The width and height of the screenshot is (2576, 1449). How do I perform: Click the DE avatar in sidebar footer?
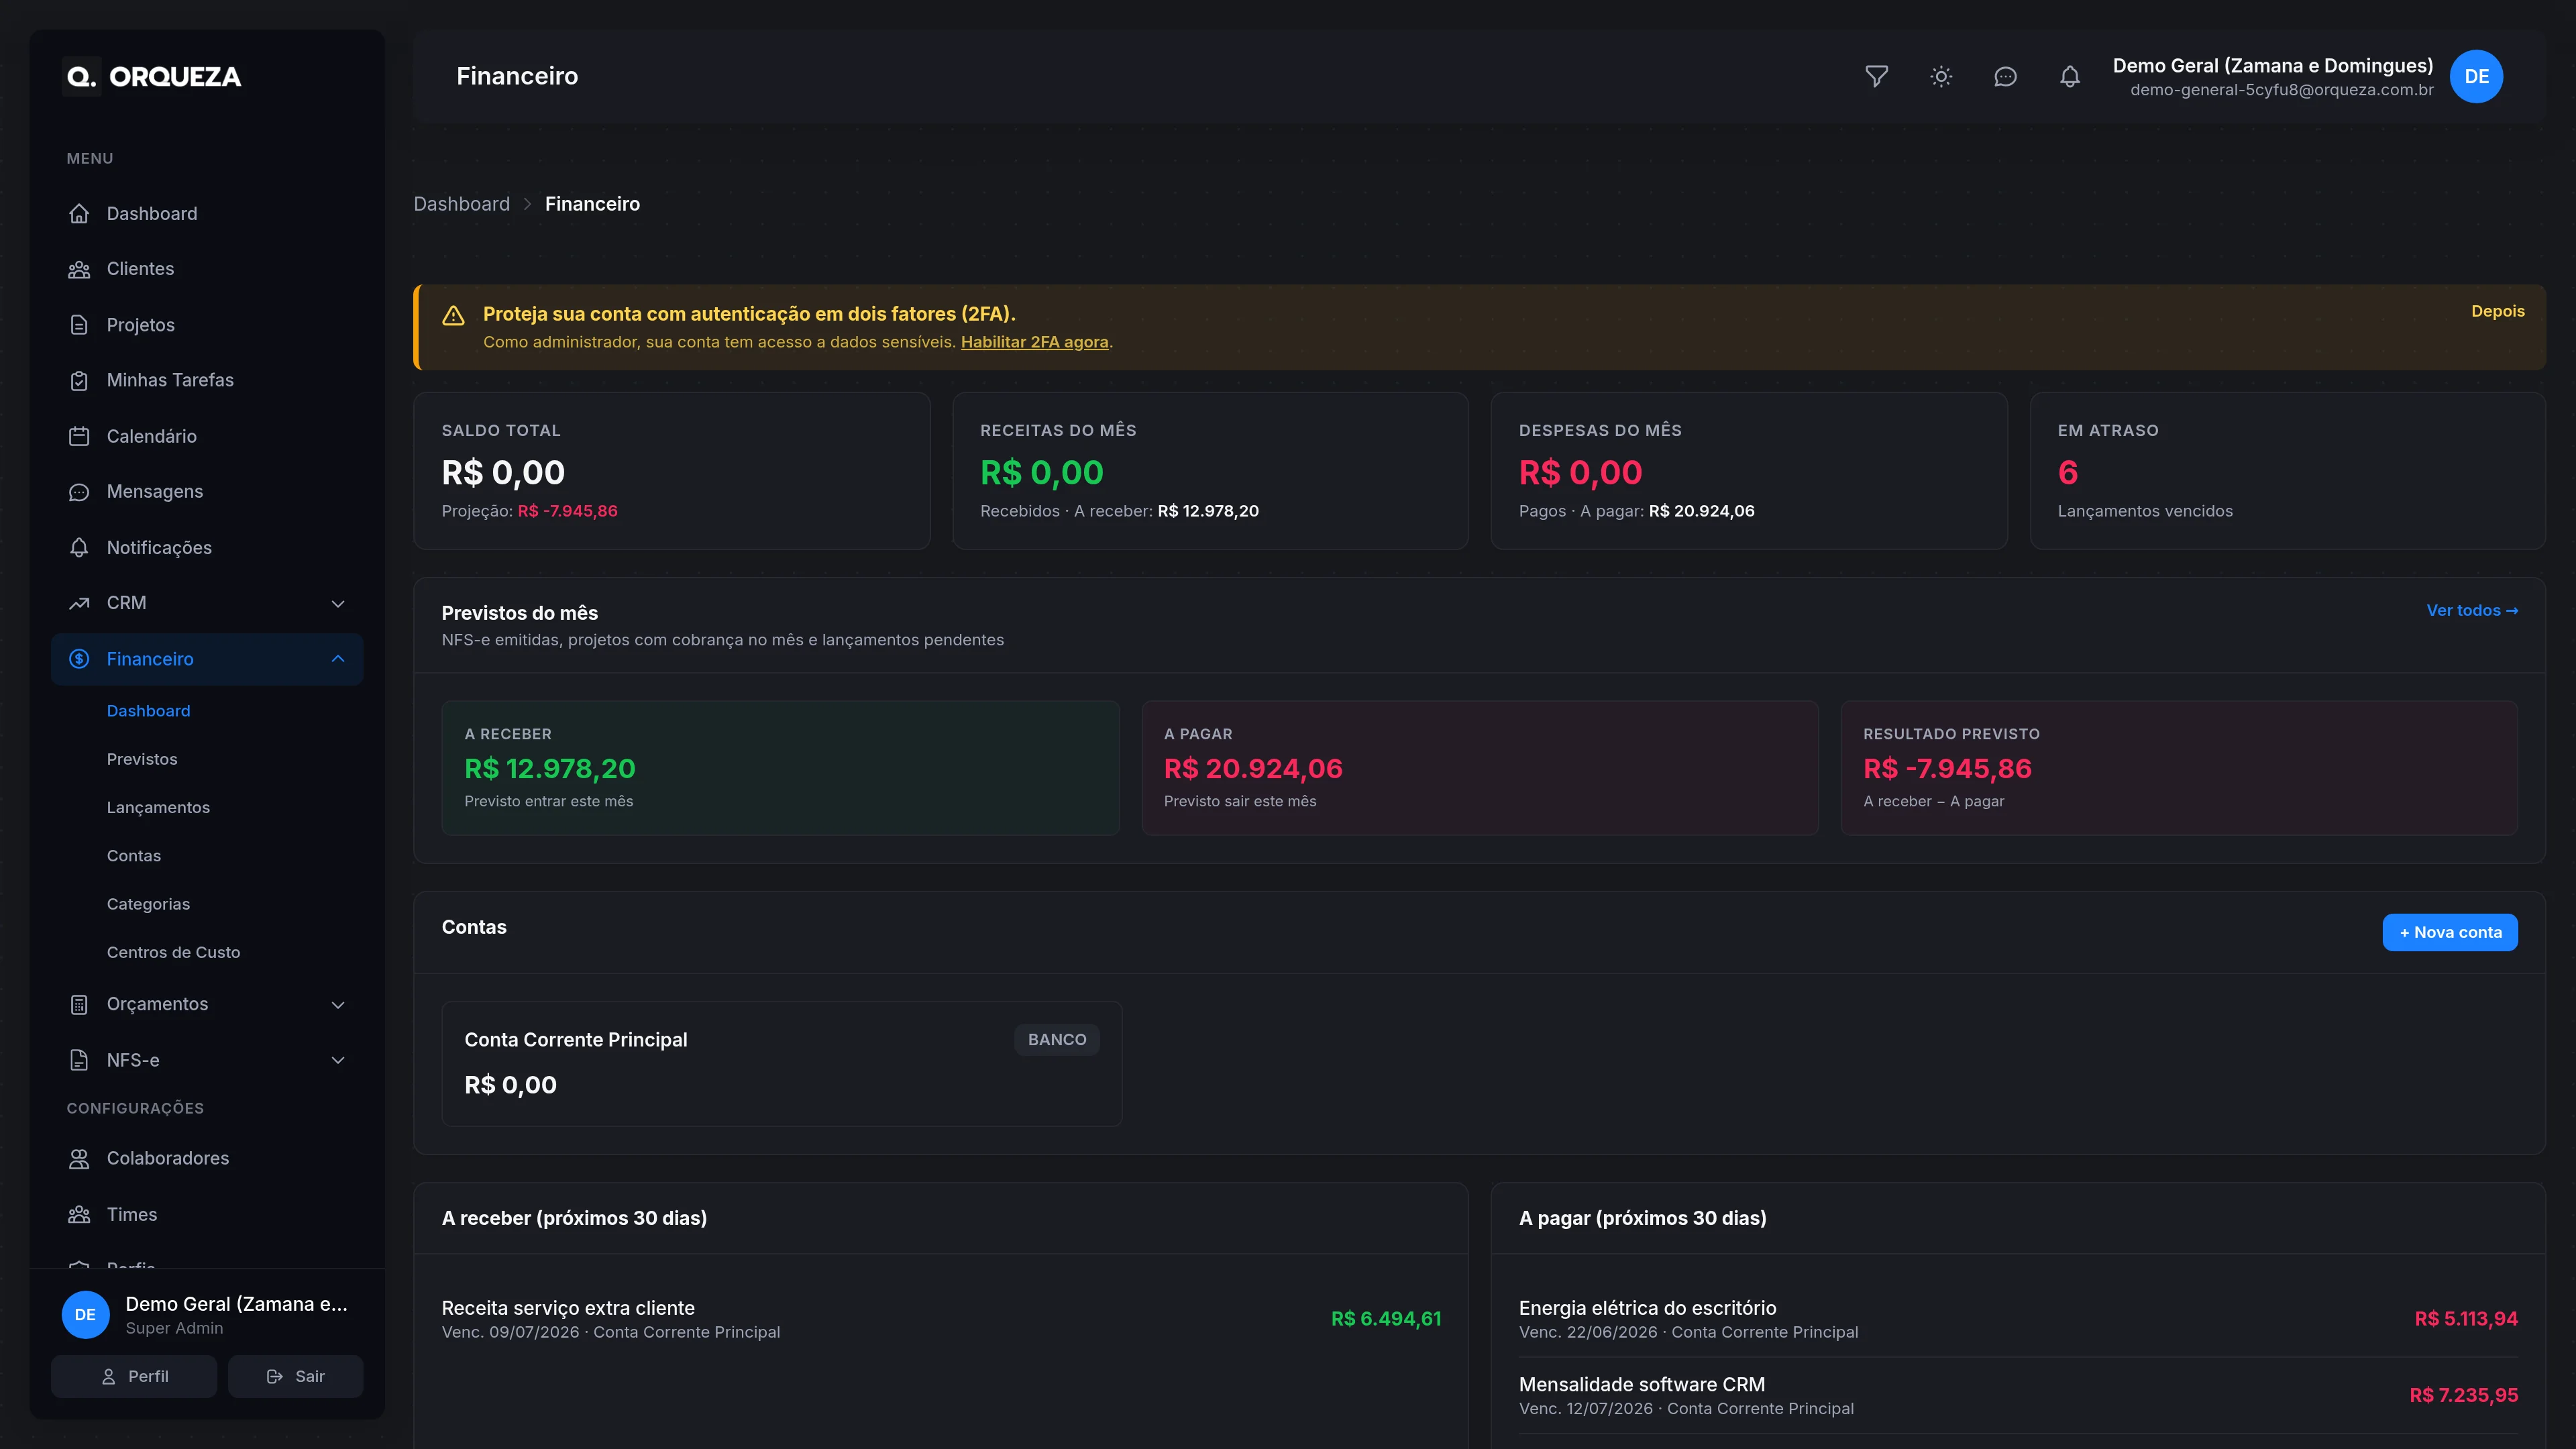(x=86, y=1315)
